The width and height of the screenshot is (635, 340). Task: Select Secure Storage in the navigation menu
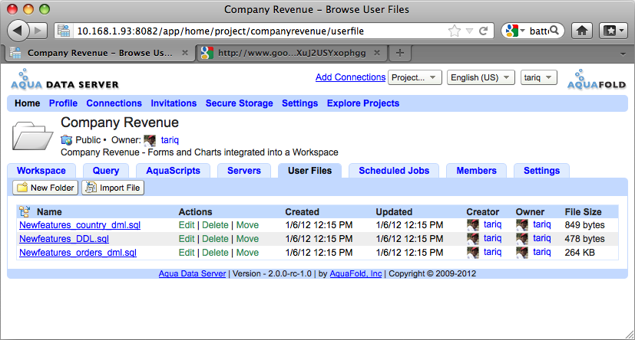(x=239, y=103)
